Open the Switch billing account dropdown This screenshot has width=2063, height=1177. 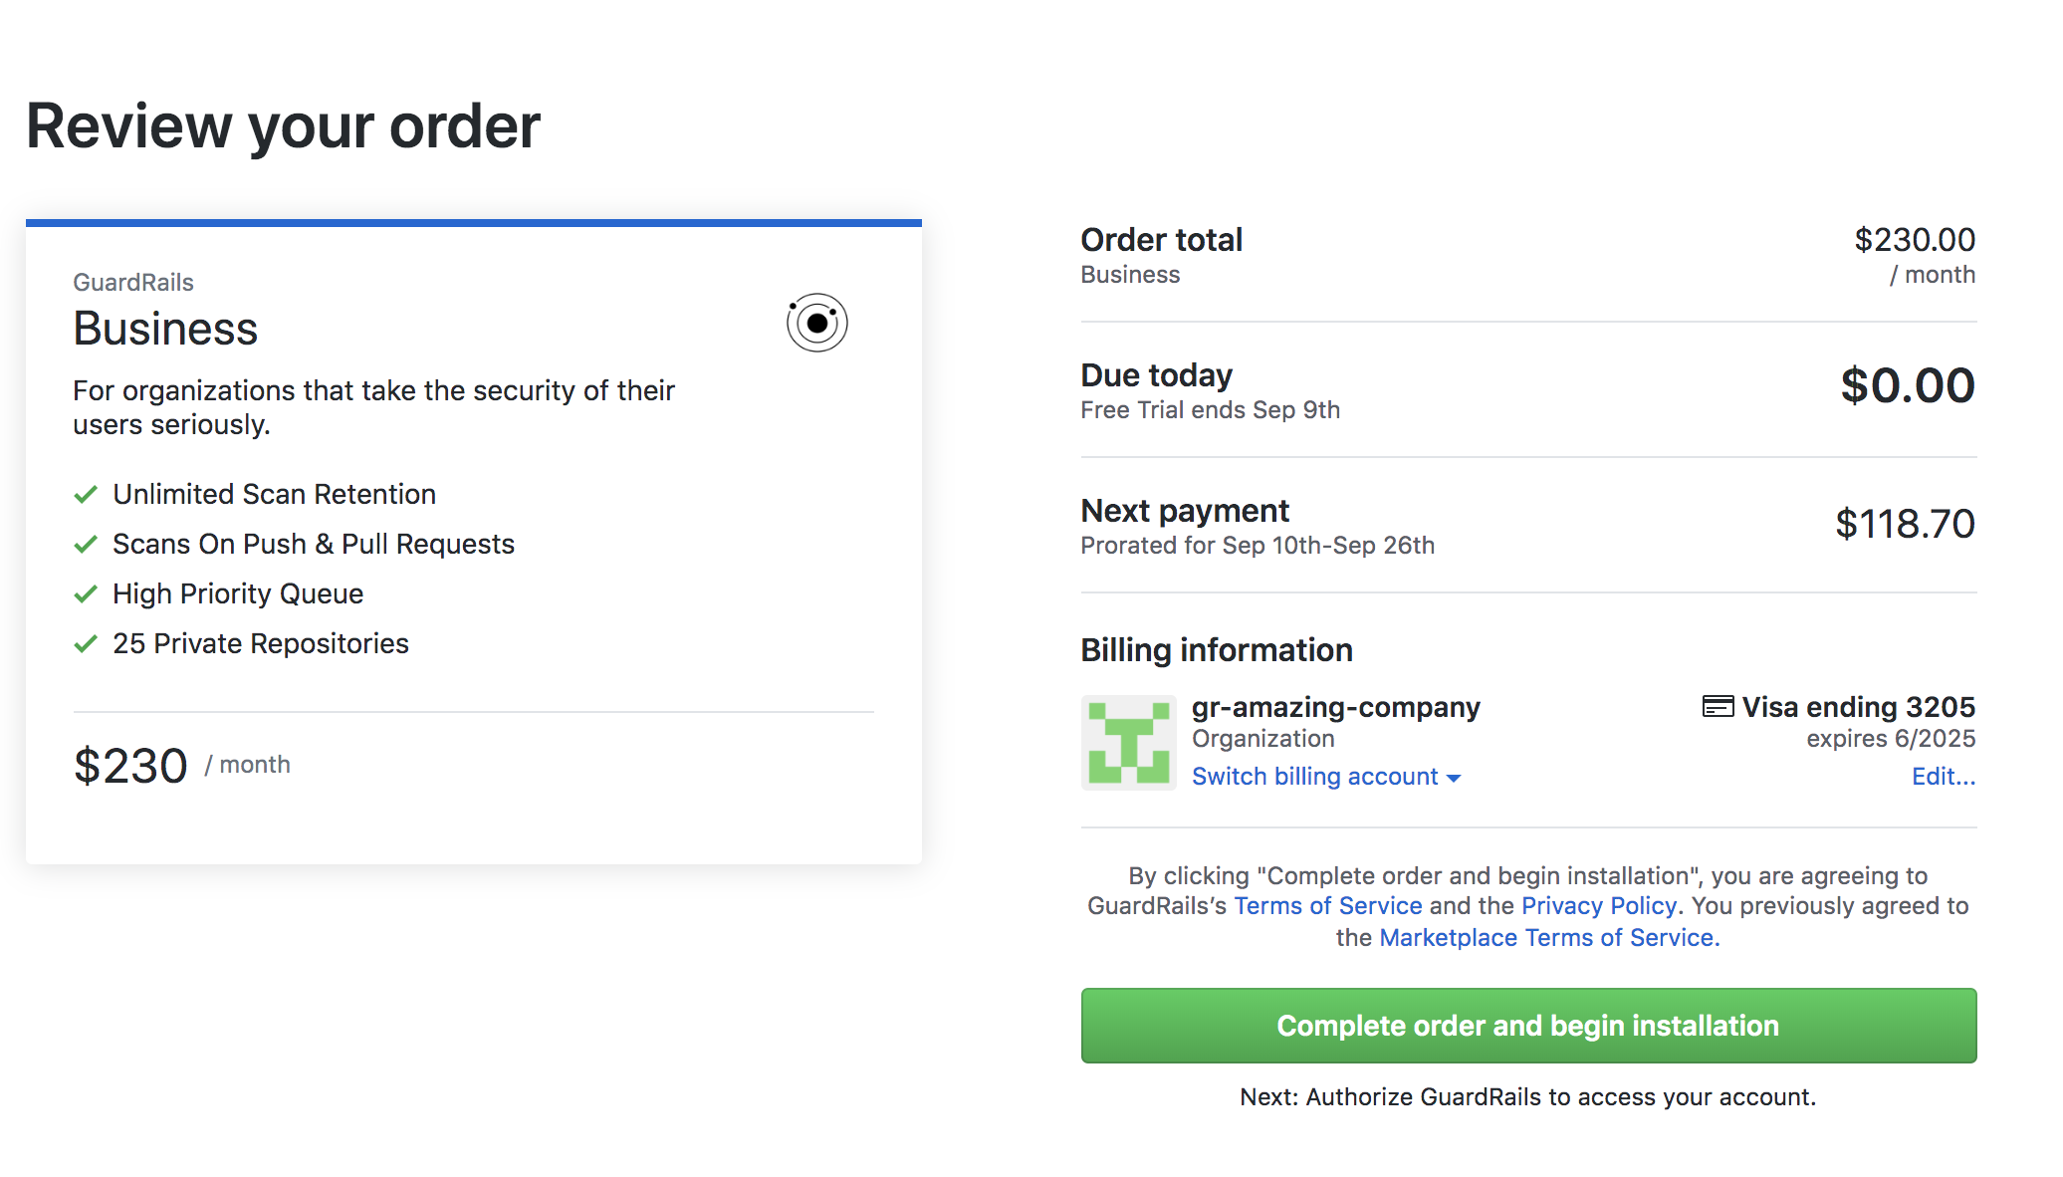[1314, 777]
